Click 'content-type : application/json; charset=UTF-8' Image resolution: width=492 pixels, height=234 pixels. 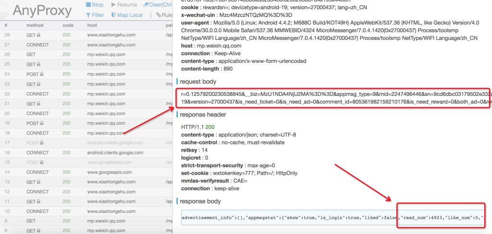238,135
